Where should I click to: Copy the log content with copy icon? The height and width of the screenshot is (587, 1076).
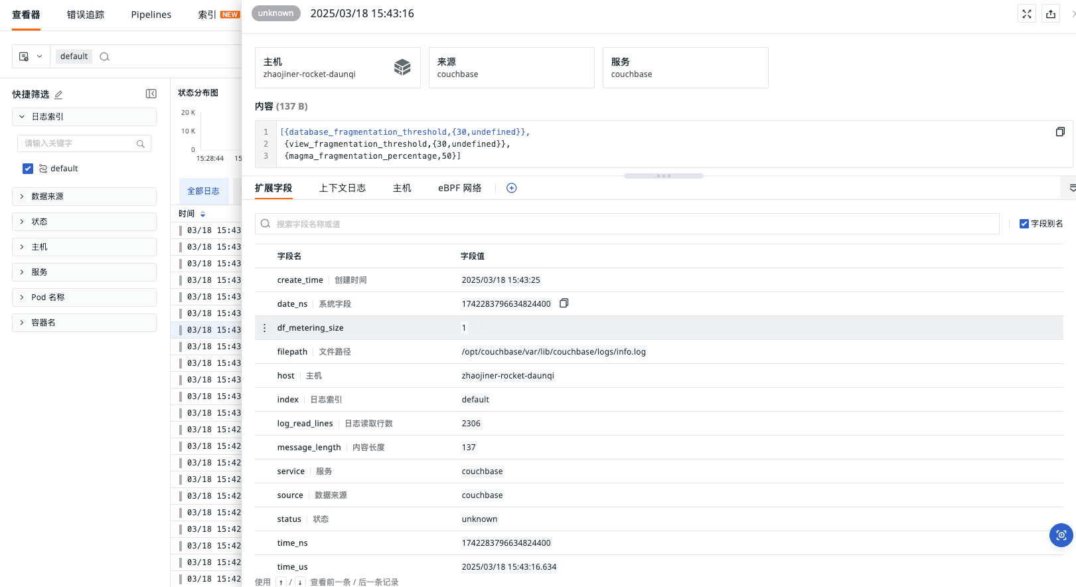click(x=1060, y=131)
